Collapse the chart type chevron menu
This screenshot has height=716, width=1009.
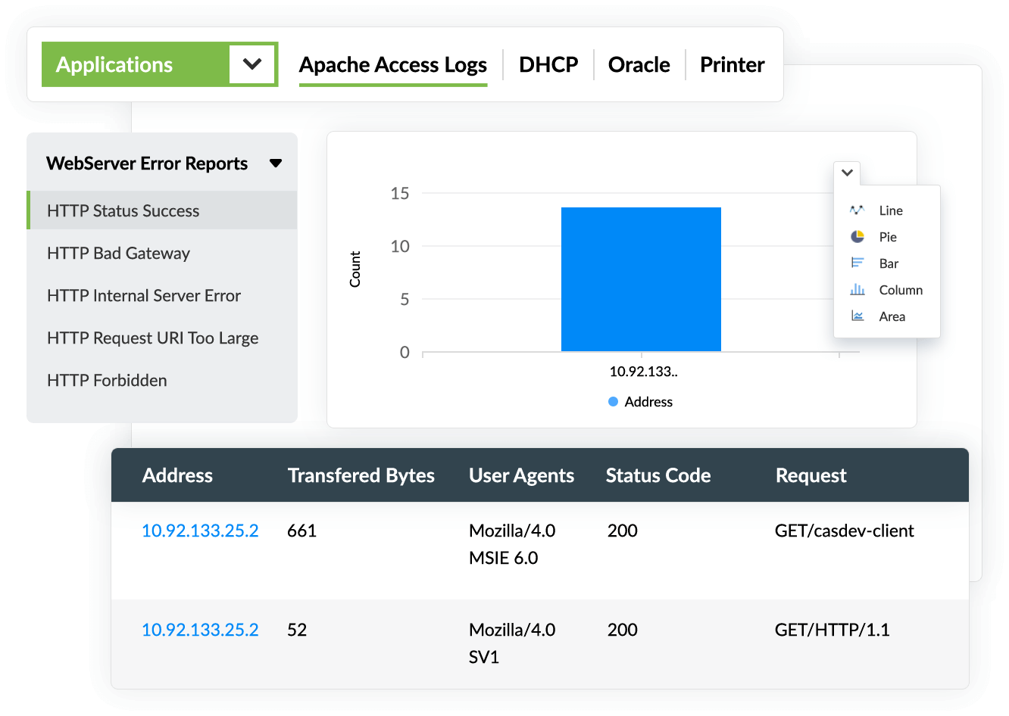tap(847, 173)
